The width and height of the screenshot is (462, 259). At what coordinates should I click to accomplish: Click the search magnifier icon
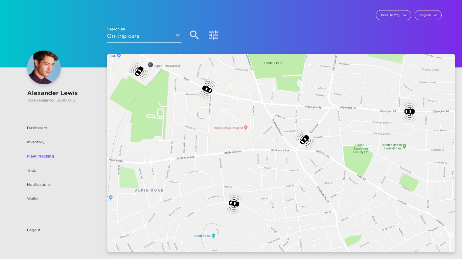coord(194,35)
